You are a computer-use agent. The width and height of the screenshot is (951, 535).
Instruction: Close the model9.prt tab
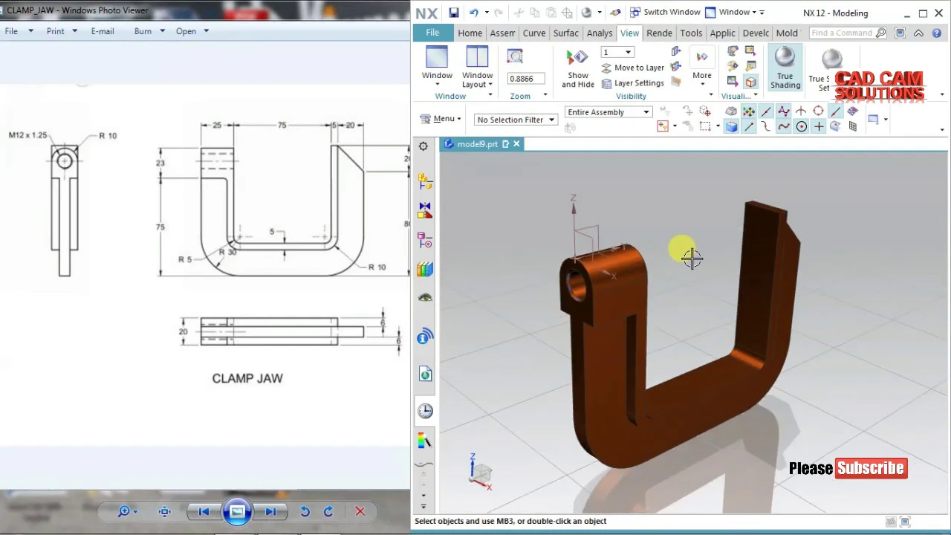pos(516,144)
